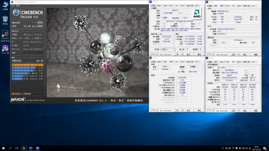The height and width of the screenshot is (151, 269).
Task: Run the CPU test in Cinebench
Action: click(40, 26)
